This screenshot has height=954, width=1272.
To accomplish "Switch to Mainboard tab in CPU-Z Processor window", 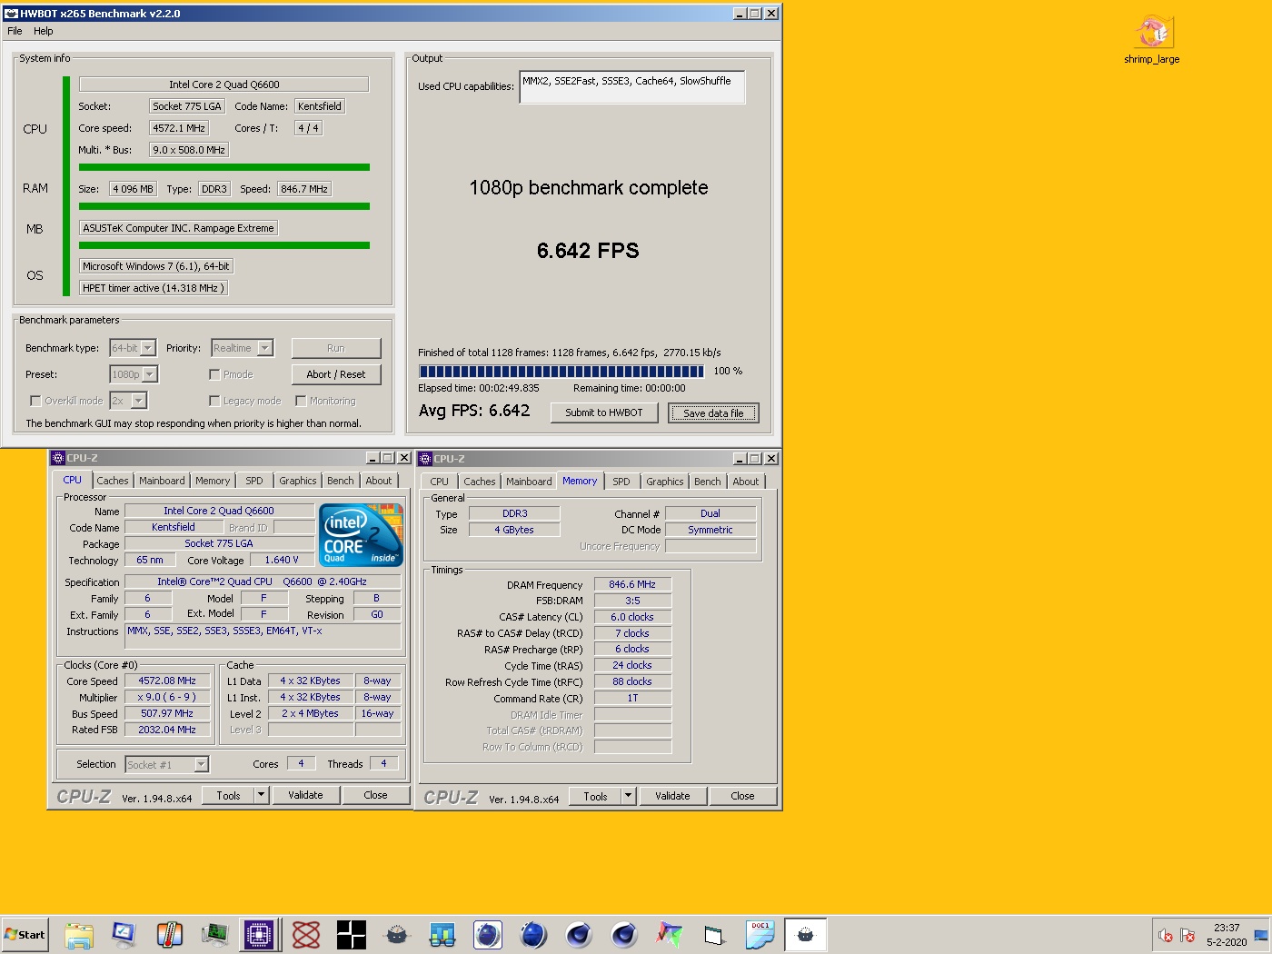I will (162, 481).
